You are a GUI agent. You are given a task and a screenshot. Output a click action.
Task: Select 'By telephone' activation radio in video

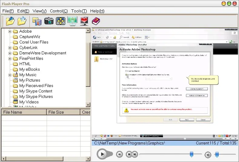[x=126, y=75]
